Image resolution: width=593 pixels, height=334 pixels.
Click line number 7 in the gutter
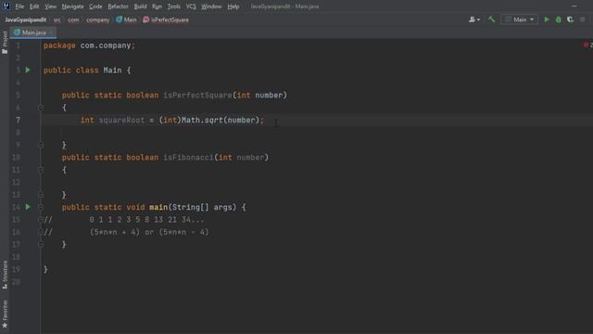coord(18,120)
